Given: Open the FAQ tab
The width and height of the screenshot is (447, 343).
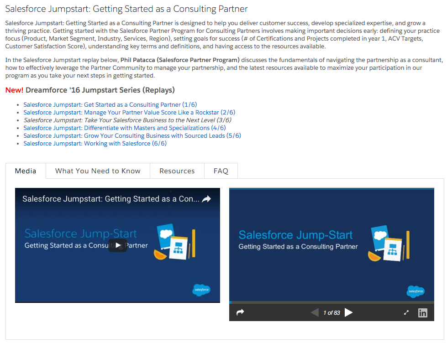Looking at the screenshot, I should (x=221, y=171).
